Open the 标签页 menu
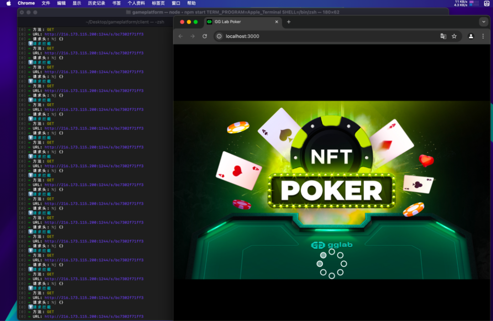Screen dimensions: 493x321 158,3
